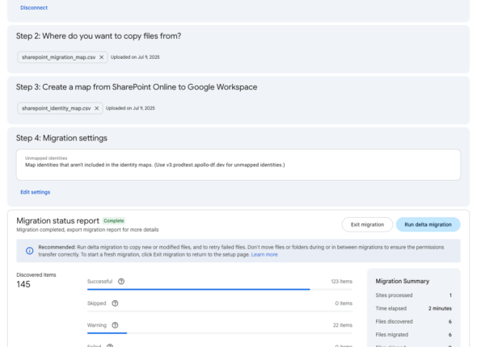
Task: Click the Unmapped identities settings box
Action: (x=238, y=165)
